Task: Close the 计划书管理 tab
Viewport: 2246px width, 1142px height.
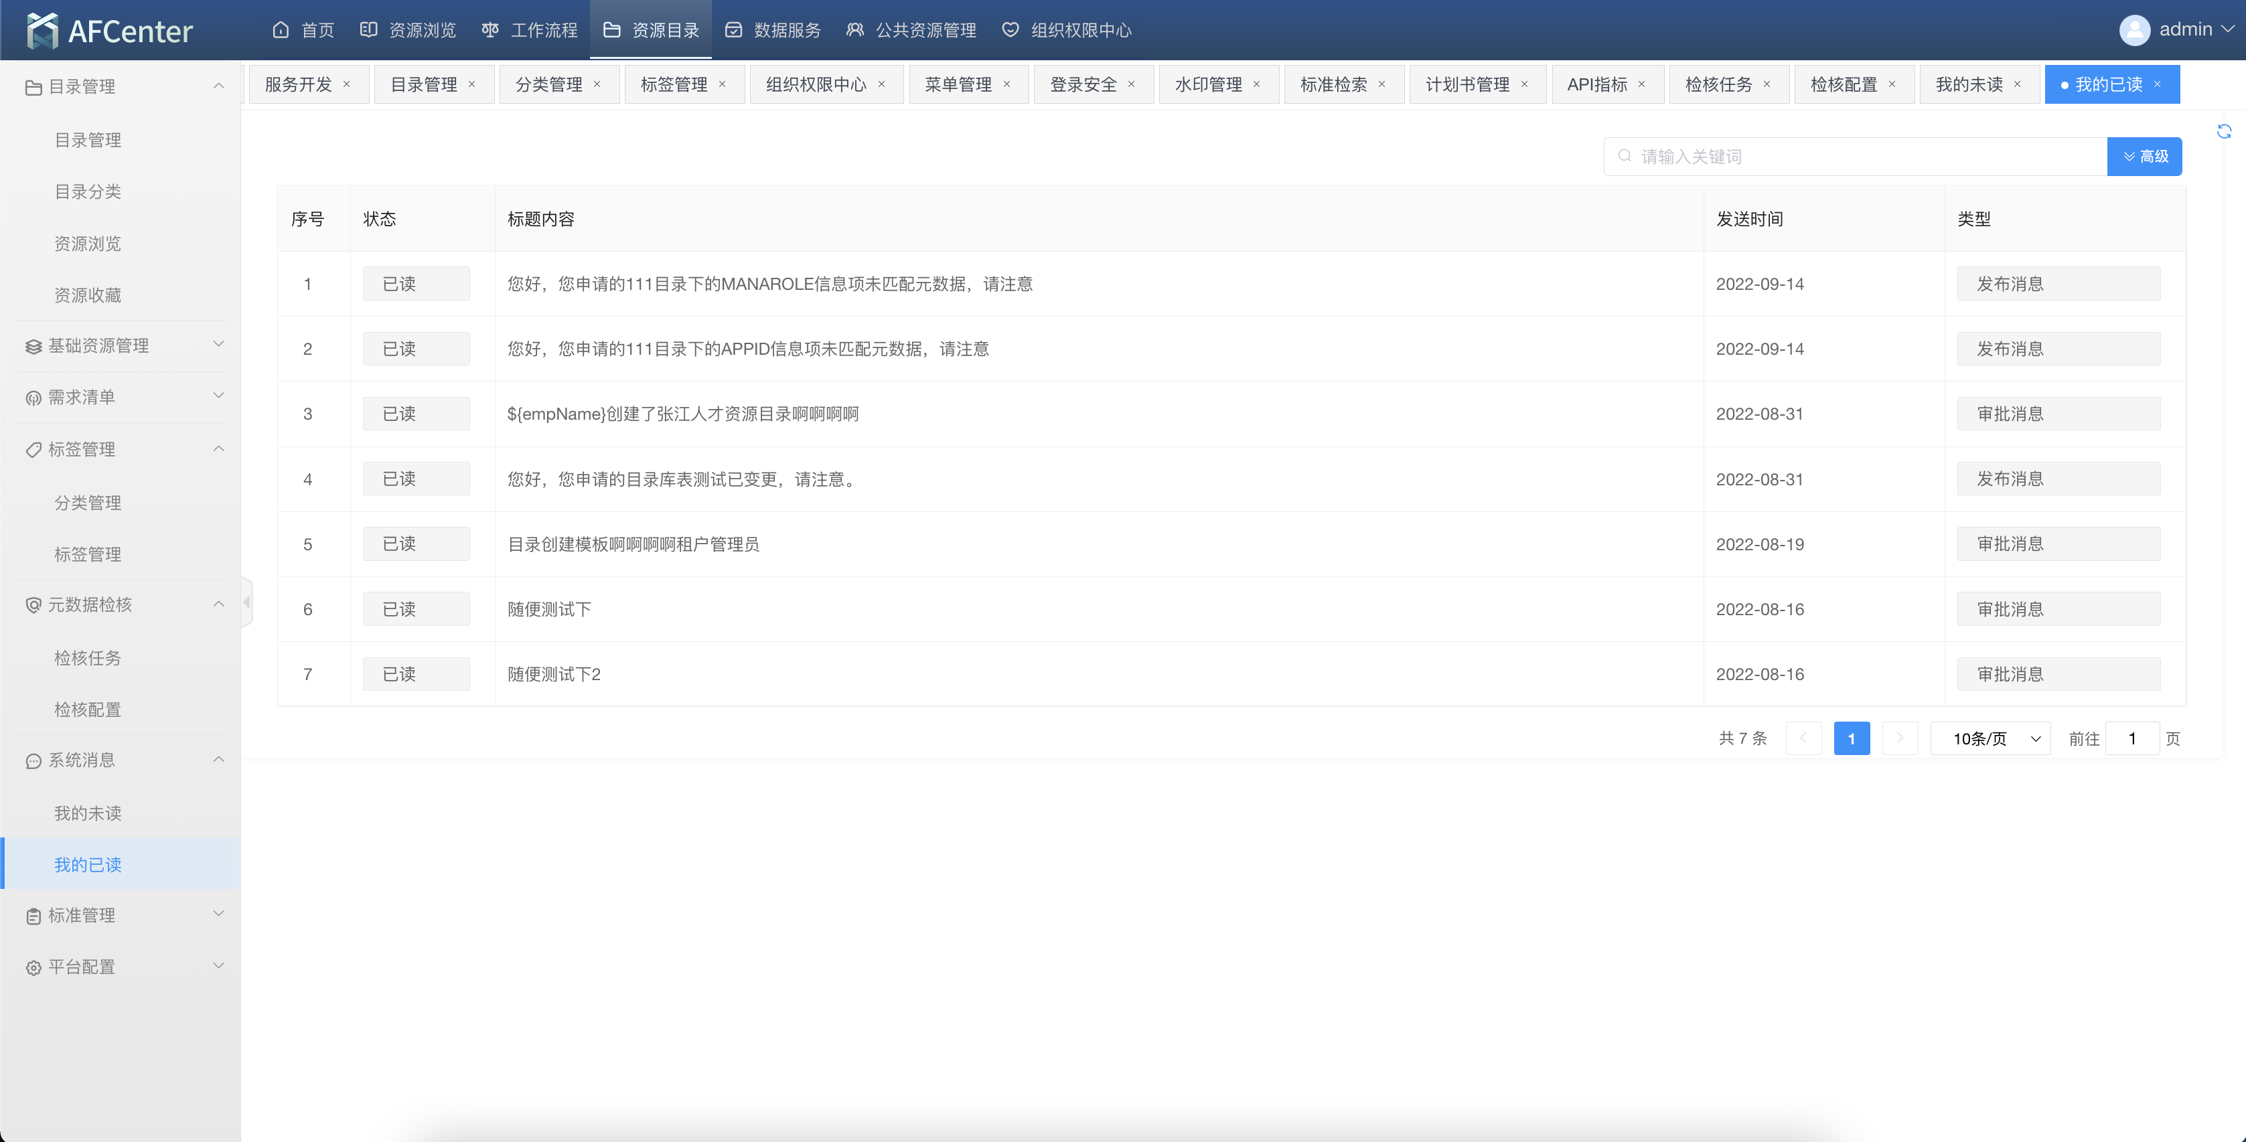Action: point(1525,84)
